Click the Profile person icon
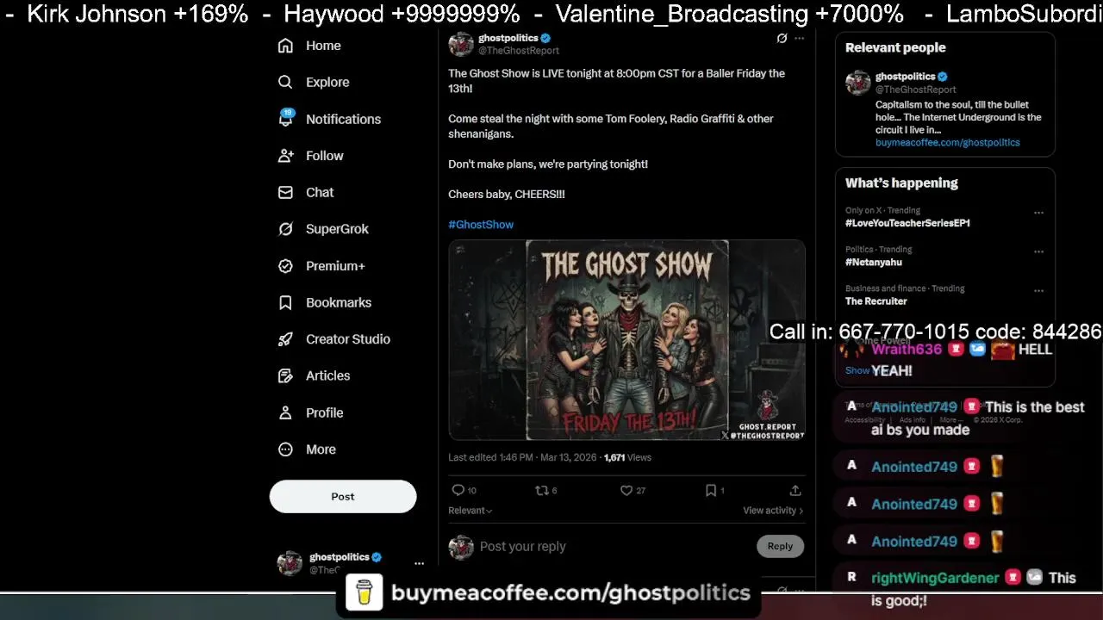 point(285,412)
